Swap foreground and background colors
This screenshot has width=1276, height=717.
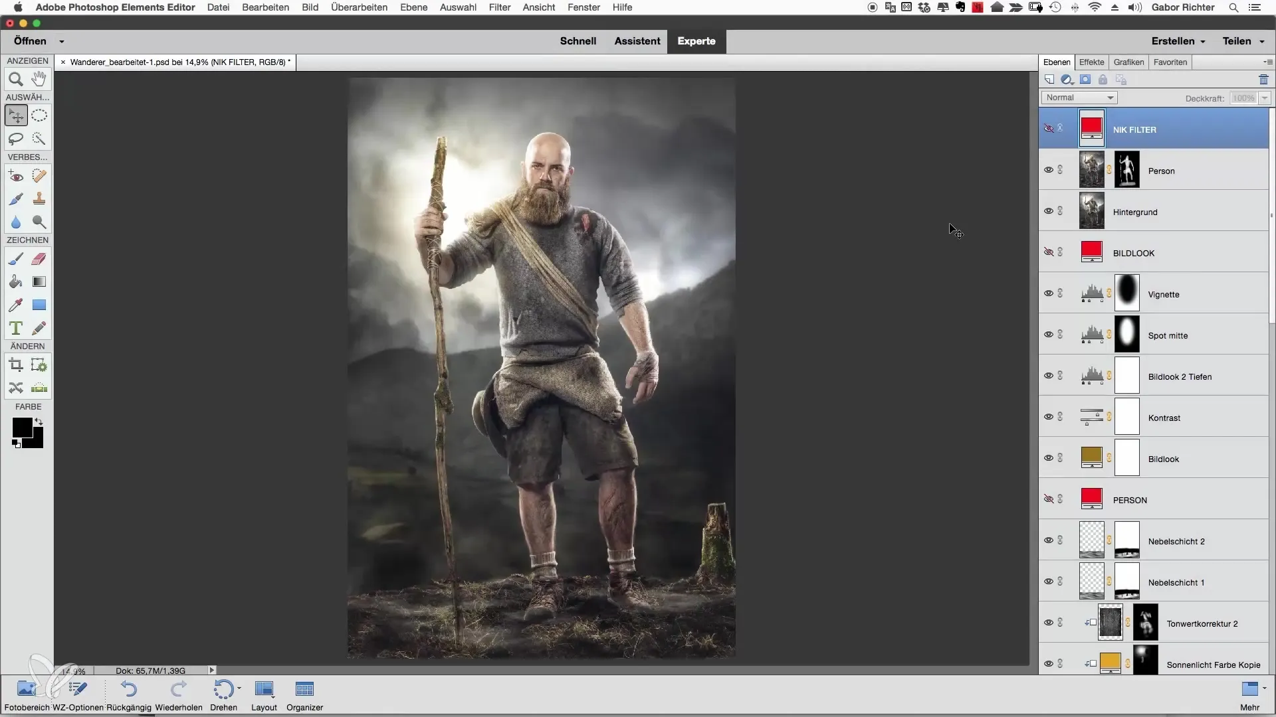point(39,422)
